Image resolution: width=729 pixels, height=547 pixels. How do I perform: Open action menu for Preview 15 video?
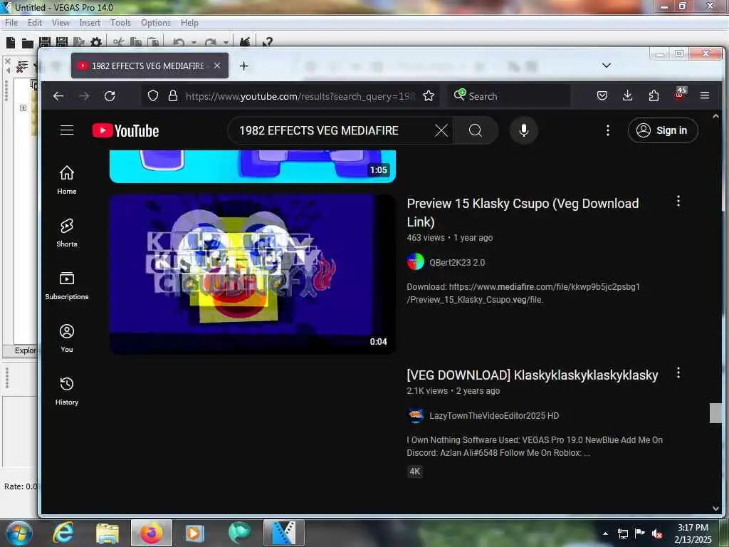678,201
